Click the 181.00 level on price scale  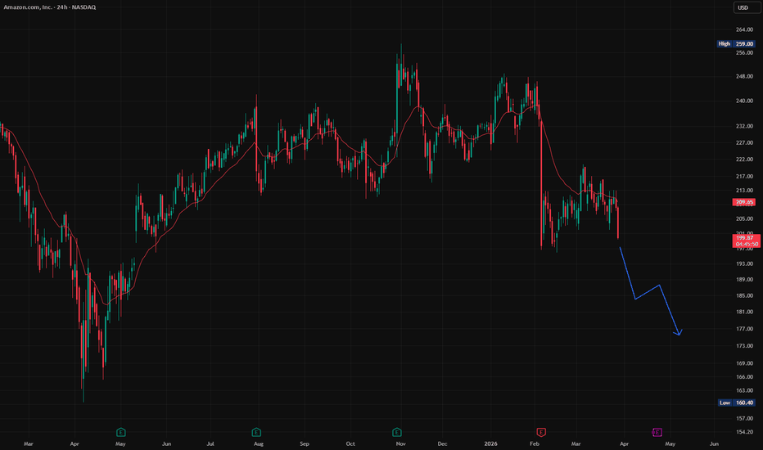pos(743,312)
